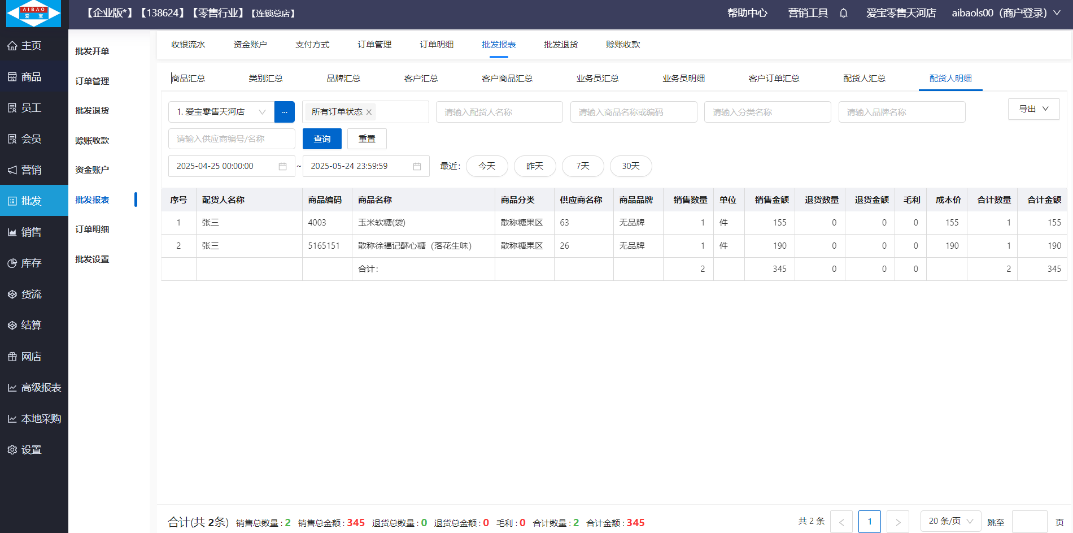
Task: Open 员工 section in sidebar
Action: click(x=34, y=107)
